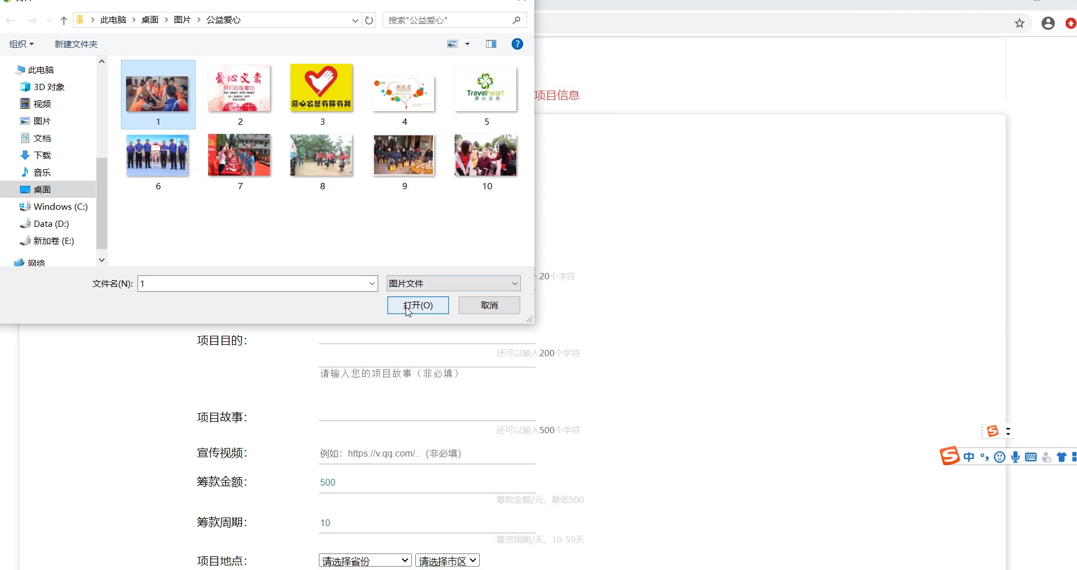
Task: Select 新加卷 (E:) drive
Action: pyautogui.click(x=47, y=241)
